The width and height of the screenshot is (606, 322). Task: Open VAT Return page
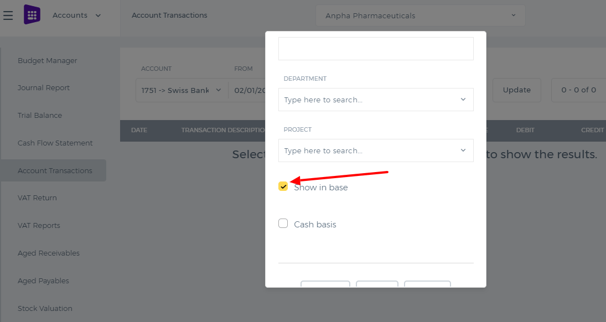37,198
